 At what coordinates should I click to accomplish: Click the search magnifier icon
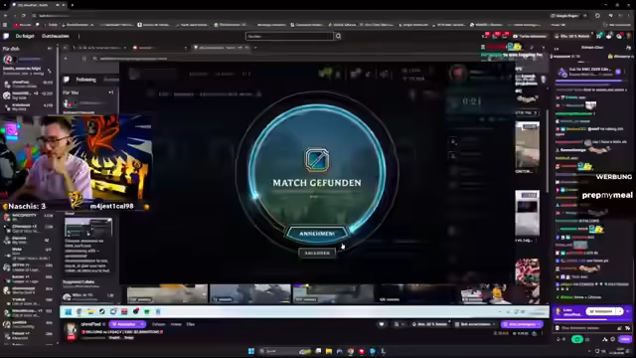pyautogui.click(x=338, y=36)
